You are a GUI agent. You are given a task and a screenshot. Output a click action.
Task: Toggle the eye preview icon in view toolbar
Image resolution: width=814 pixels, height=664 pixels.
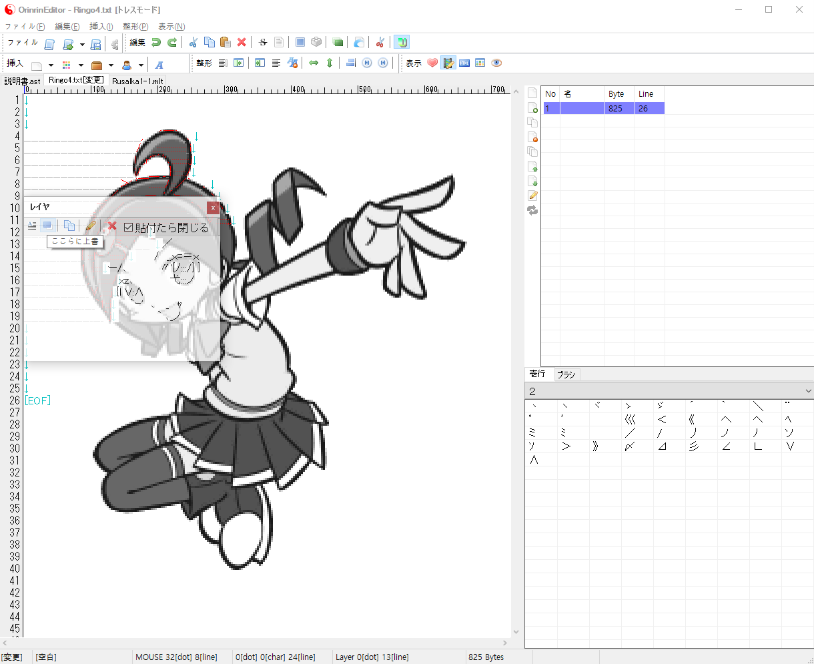click(x=496, y=63)
